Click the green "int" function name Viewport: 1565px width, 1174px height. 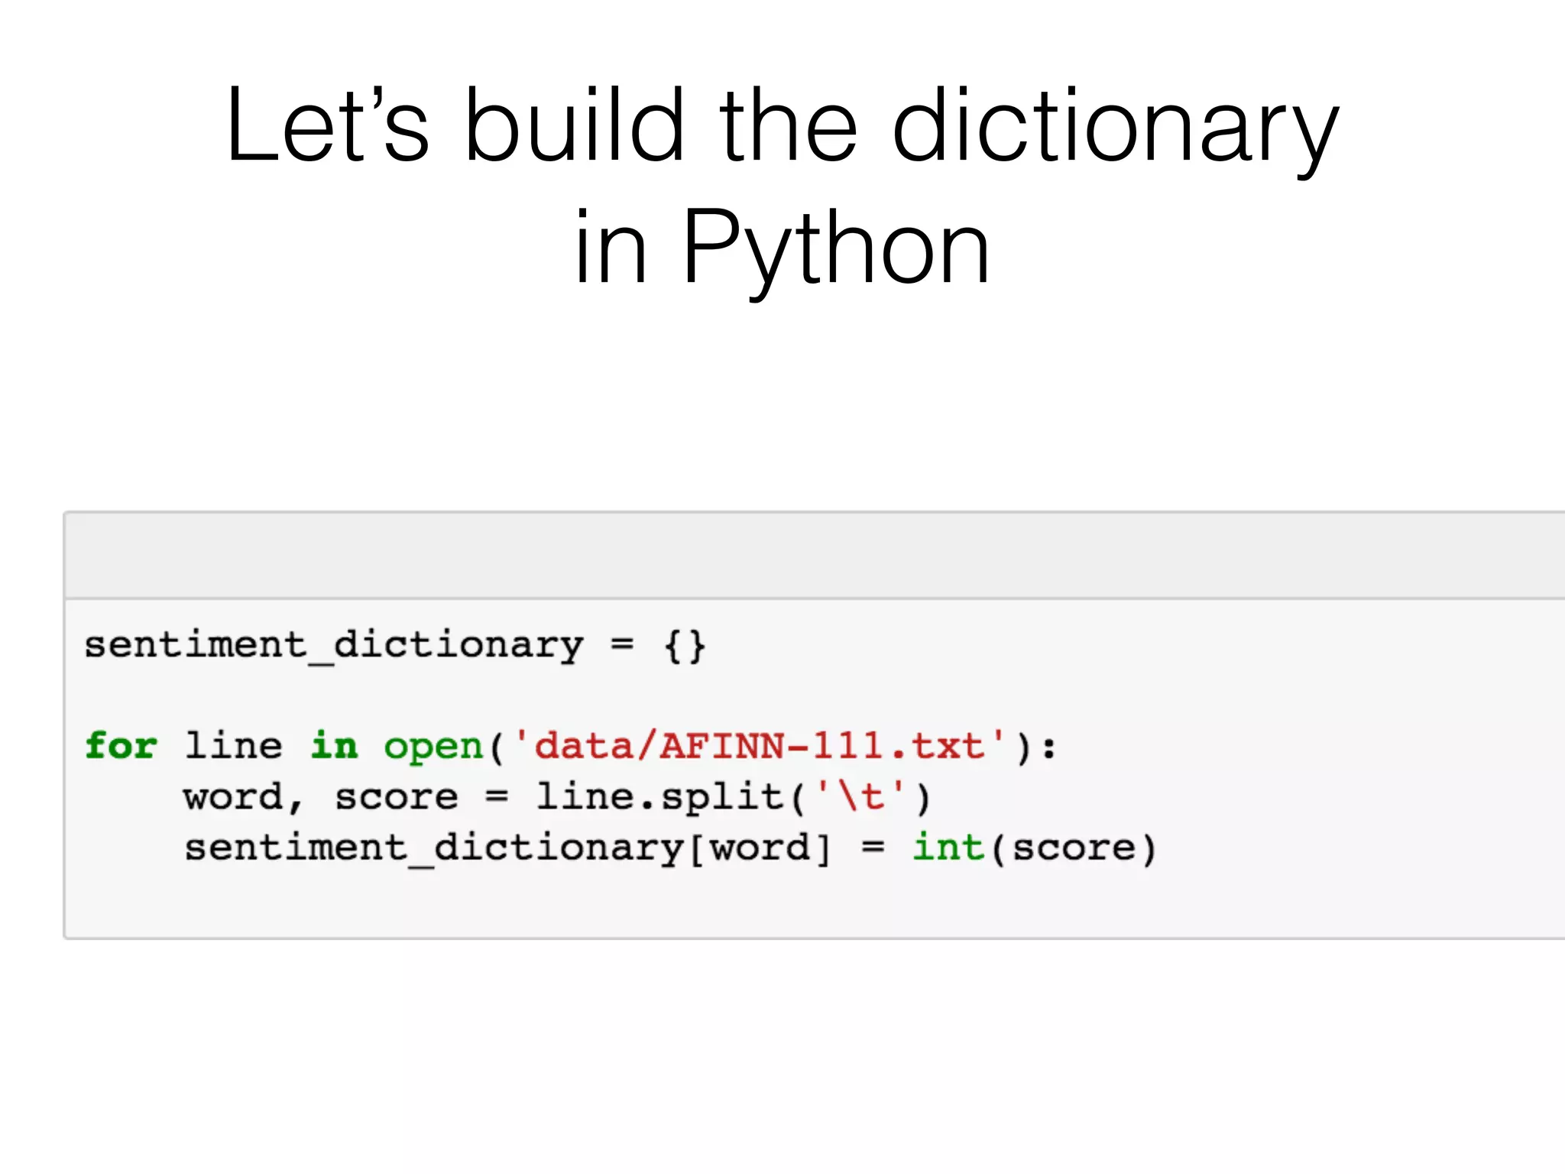click(x=948, y=848)
